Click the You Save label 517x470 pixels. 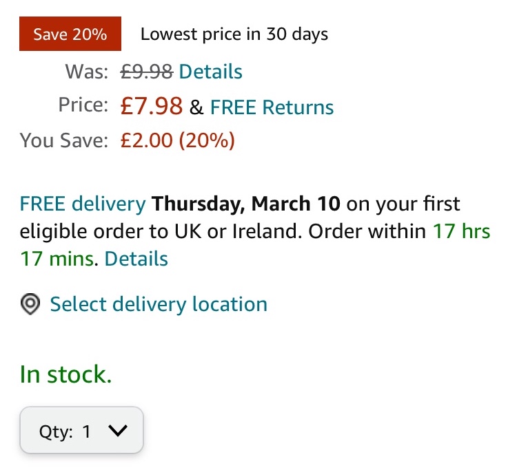pos(64,140)
